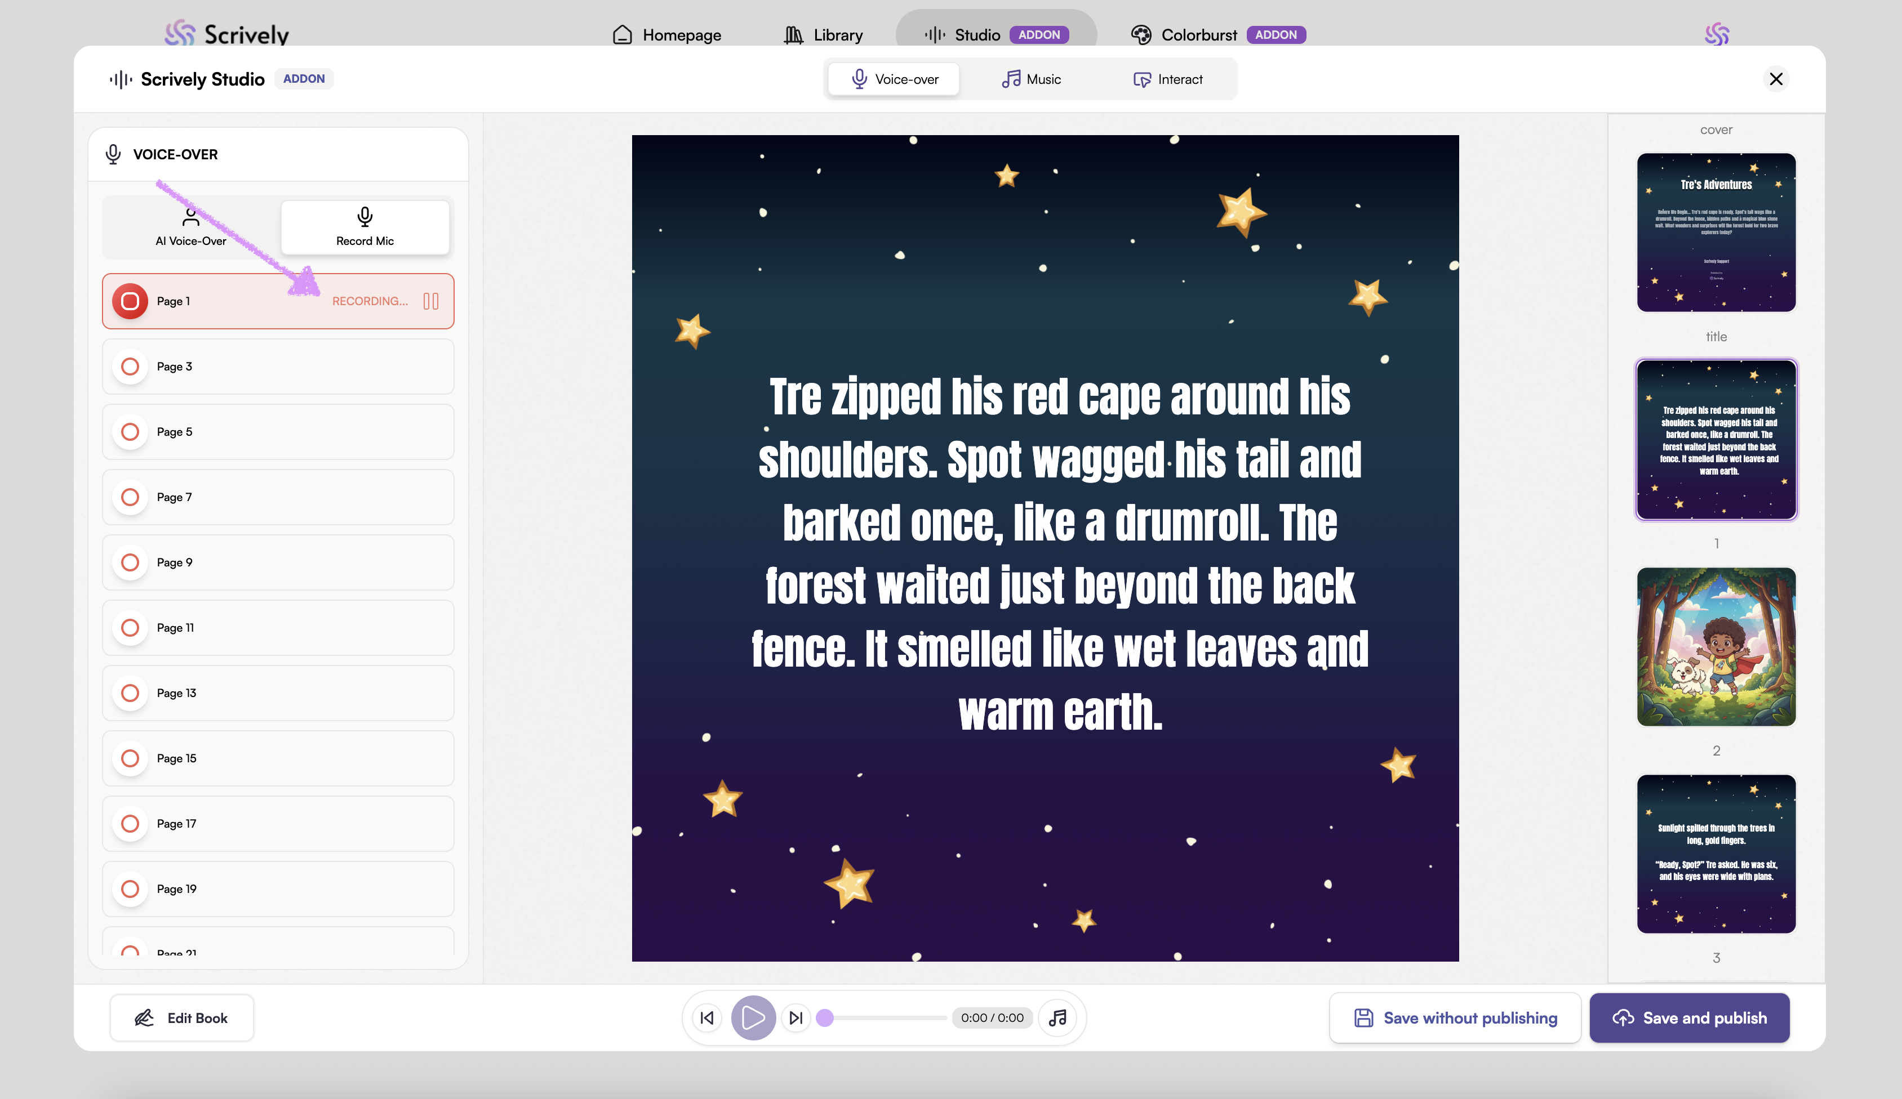Switch to AI Voice-Over mode
1902x1099 pixels.
click(191, 227)
